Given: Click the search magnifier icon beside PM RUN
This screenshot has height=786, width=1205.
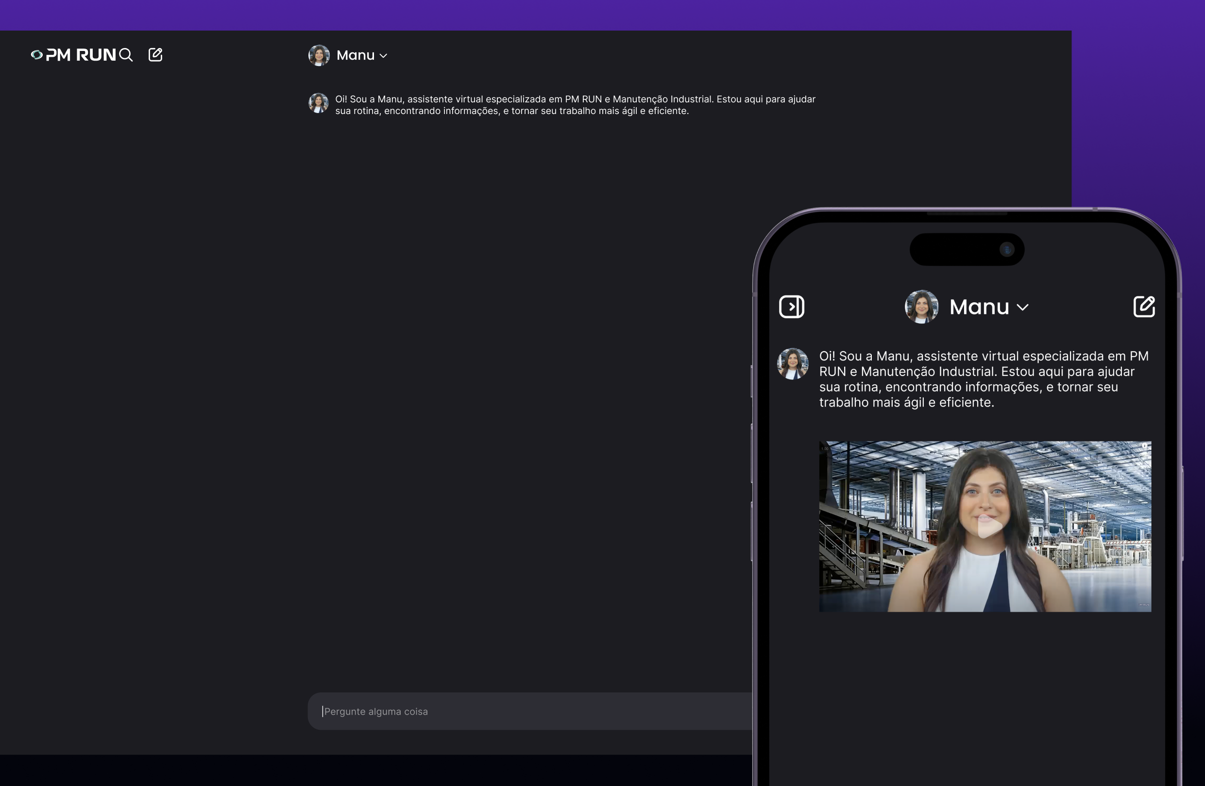Looking at the screenshot, I should pos(126,55).
